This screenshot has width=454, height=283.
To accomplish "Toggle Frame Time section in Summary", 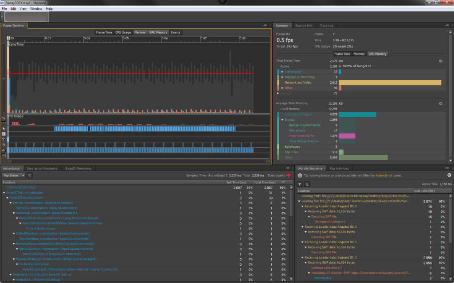I will pyautogui.click(x=342, y=54).
